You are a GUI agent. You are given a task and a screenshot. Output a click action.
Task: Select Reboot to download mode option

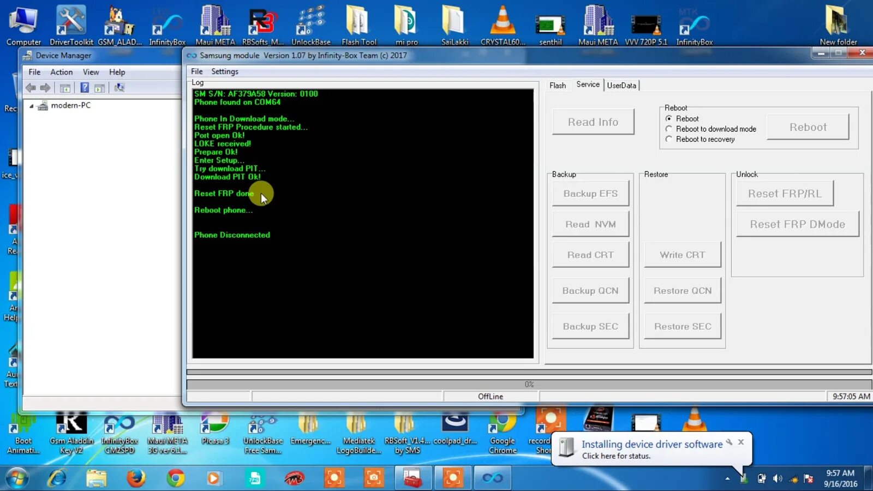(x=668, y=129)
